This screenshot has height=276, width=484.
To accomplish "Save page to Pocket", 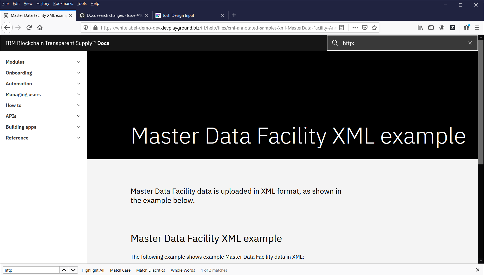I will 365,28.
